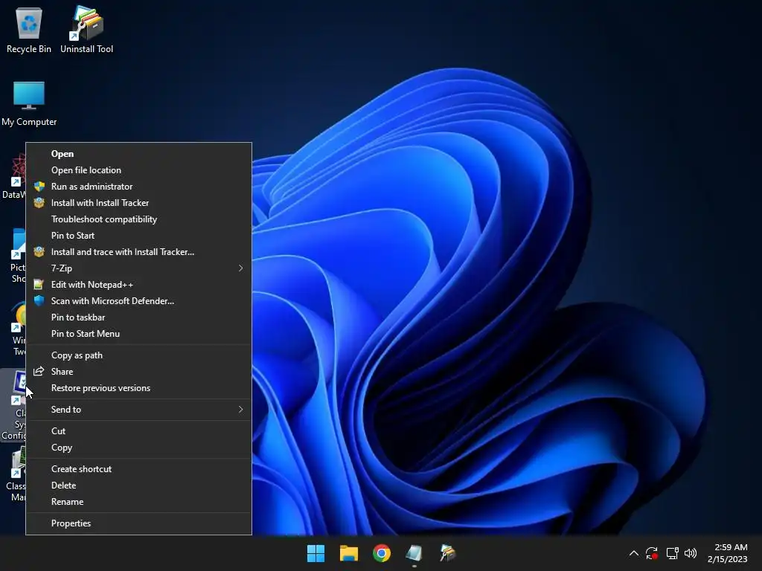Click the update sync tray icon
The height and width of the screenshot is (571, 762).
[652, 553]
